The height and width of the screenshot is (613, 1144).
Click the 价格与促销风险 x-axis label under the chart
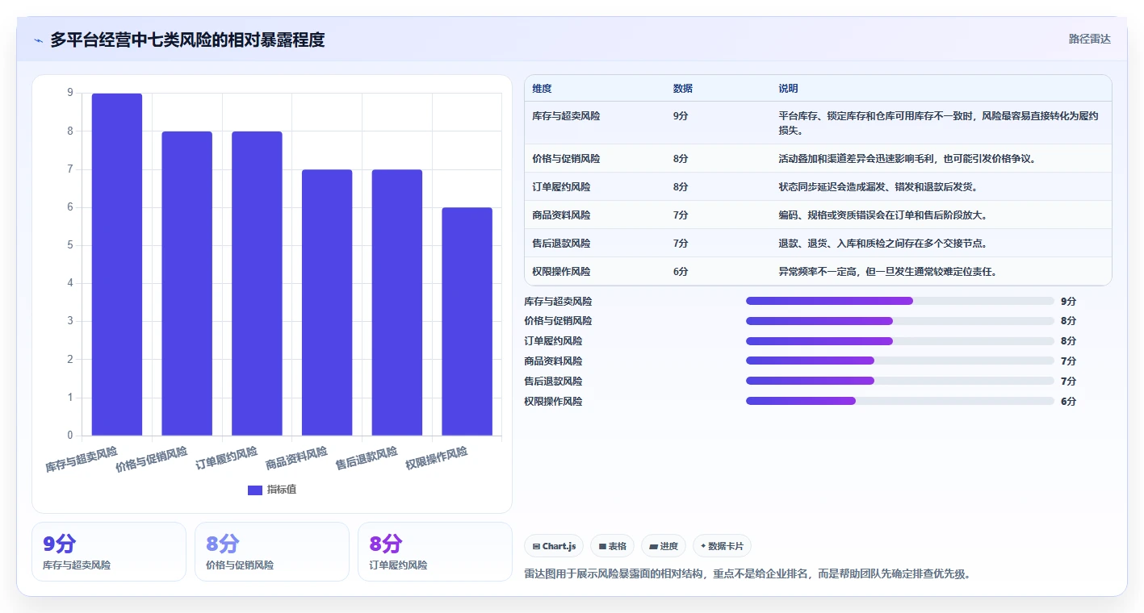tap(152, 459)
